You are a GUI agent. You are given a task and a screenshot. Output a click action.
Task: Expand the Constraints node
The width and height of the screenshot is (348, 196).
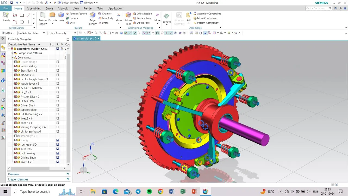pos(12,57)
